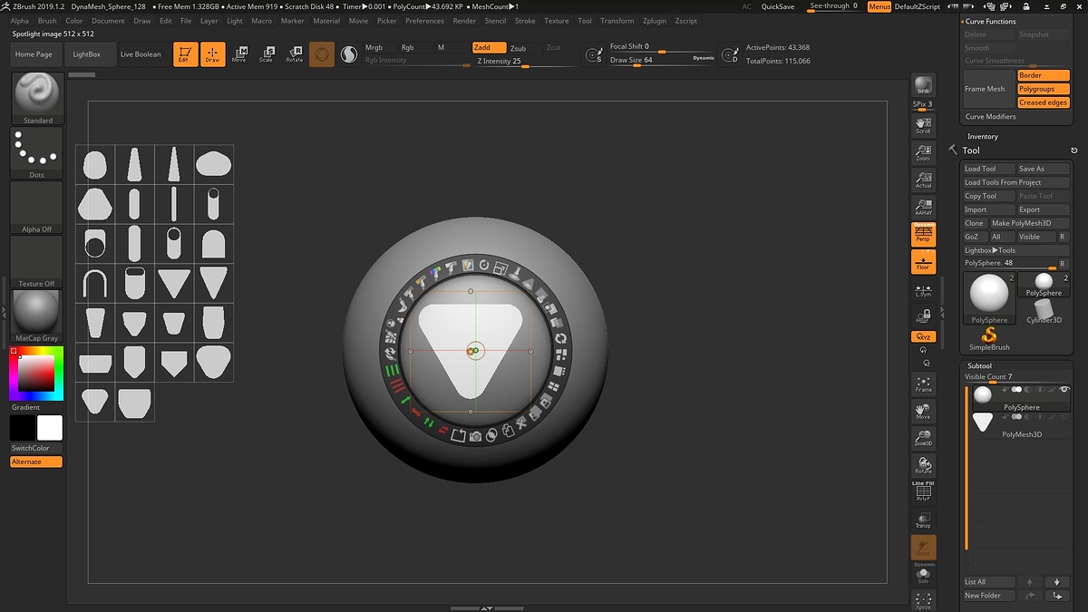Click New Folder in Subtool panel
1088x612 pixels.
coord(987,596)
